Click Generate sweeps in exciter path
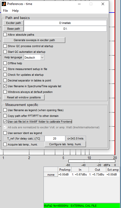121x208 pixels. [x=34, y=40]
